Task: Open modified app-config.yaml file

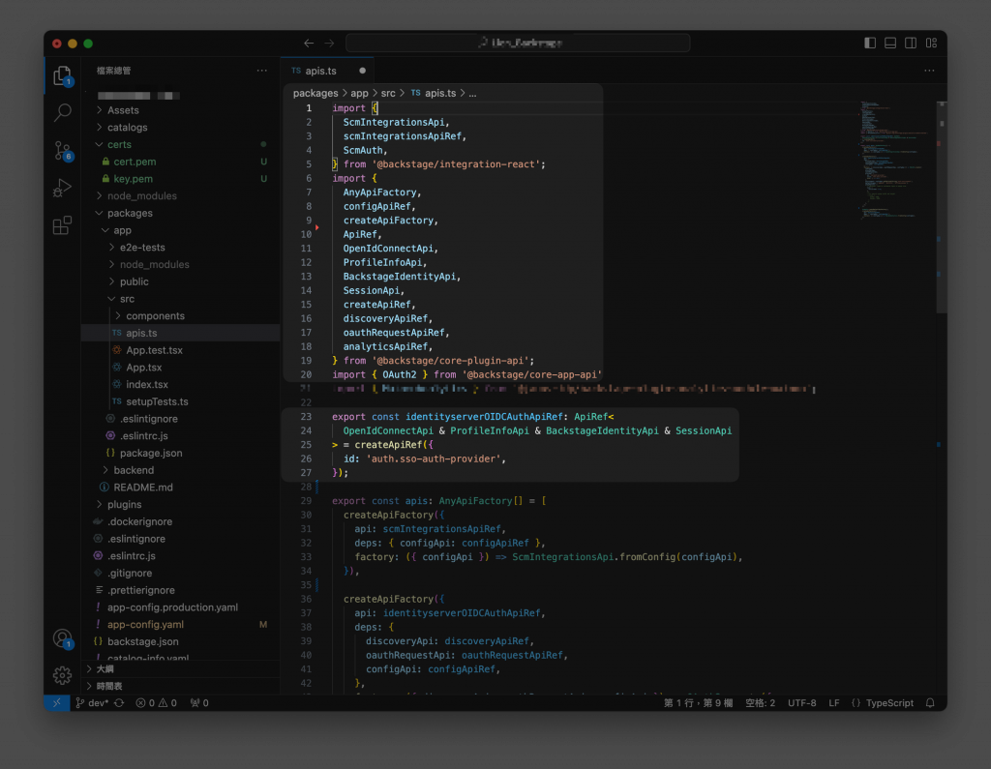Action: (x=181, y=624)
